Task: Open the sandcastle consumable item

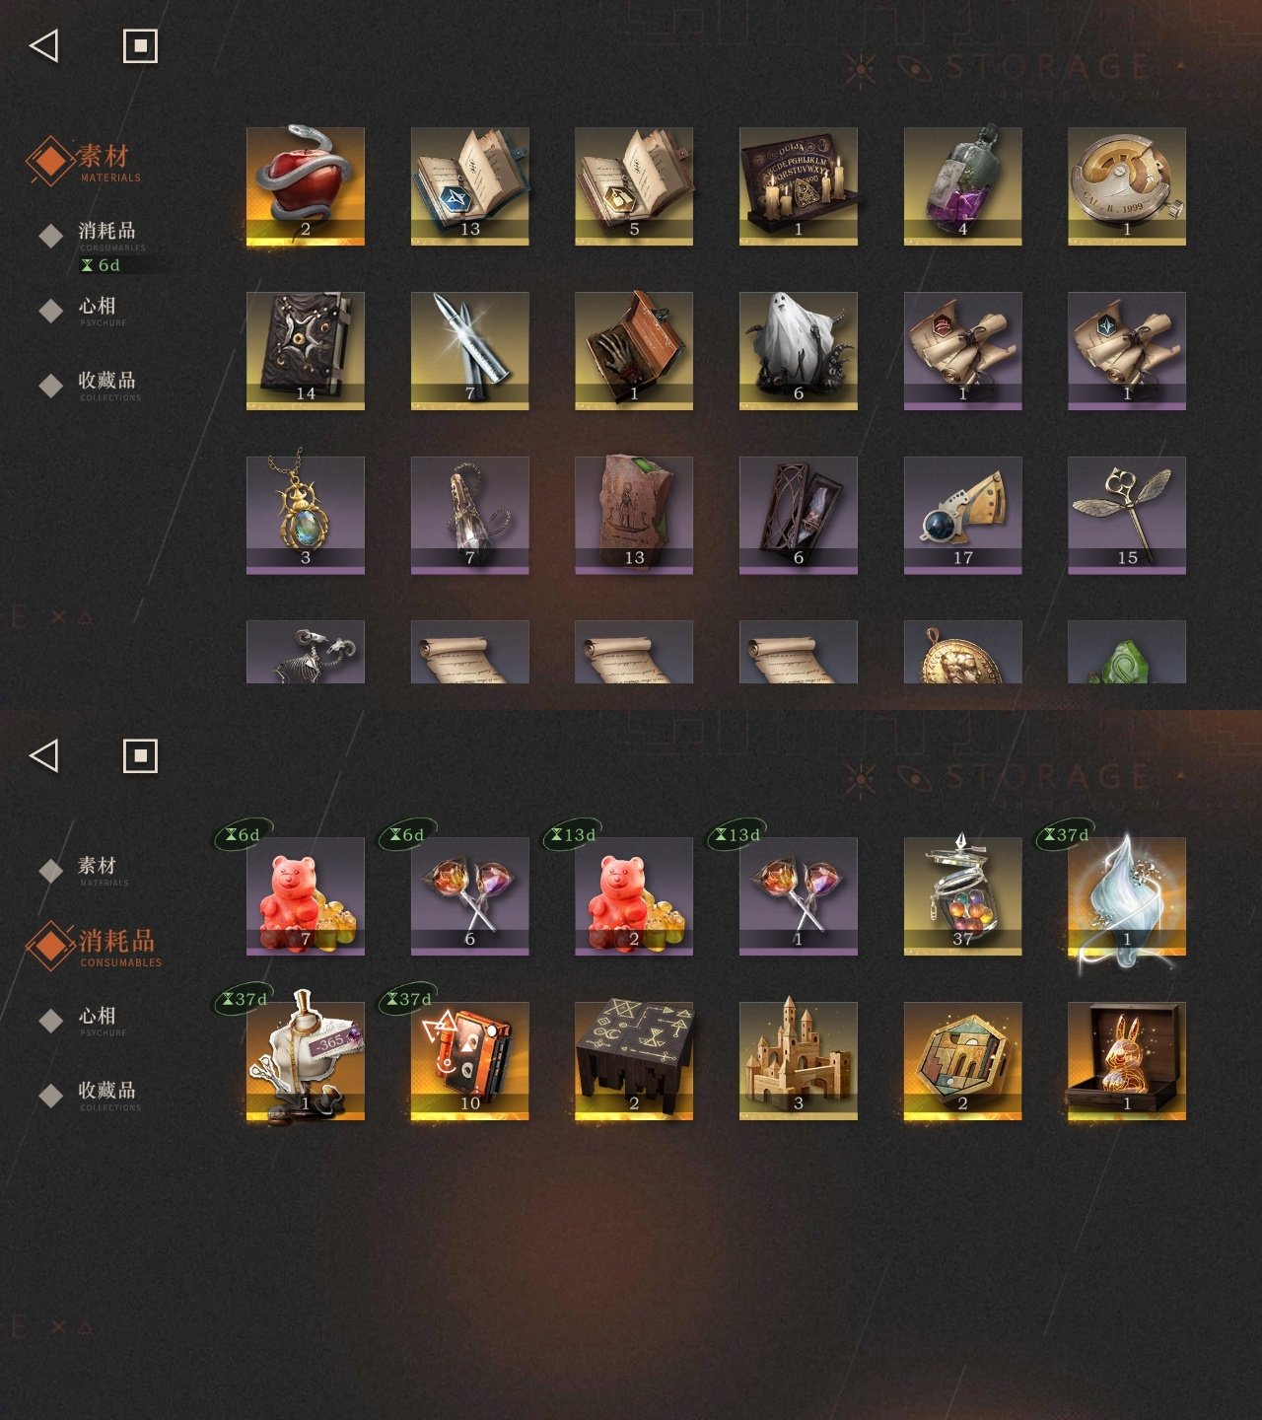Action: pos(799,1061)
